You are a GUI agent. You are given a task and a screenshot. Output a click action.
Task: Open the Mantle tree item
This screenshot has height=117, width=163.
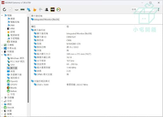[x=12, y=88]
